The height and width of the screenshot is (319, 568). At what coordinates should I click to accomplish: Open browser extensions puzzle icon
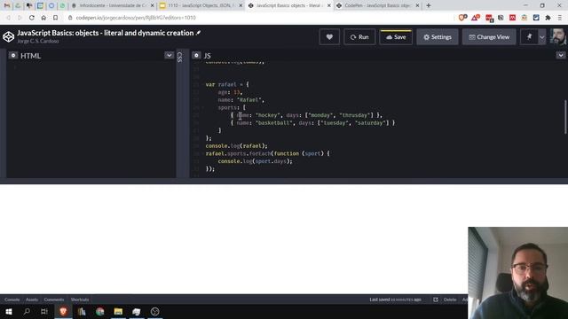coord(548,18)
